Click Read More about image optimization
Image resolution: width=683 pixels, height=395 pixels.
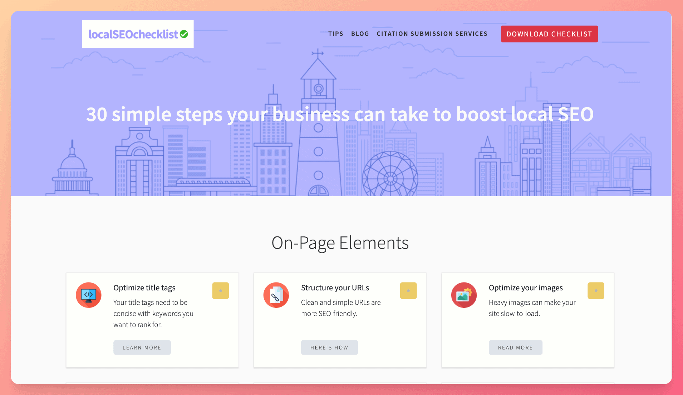[x=515, y=347]
